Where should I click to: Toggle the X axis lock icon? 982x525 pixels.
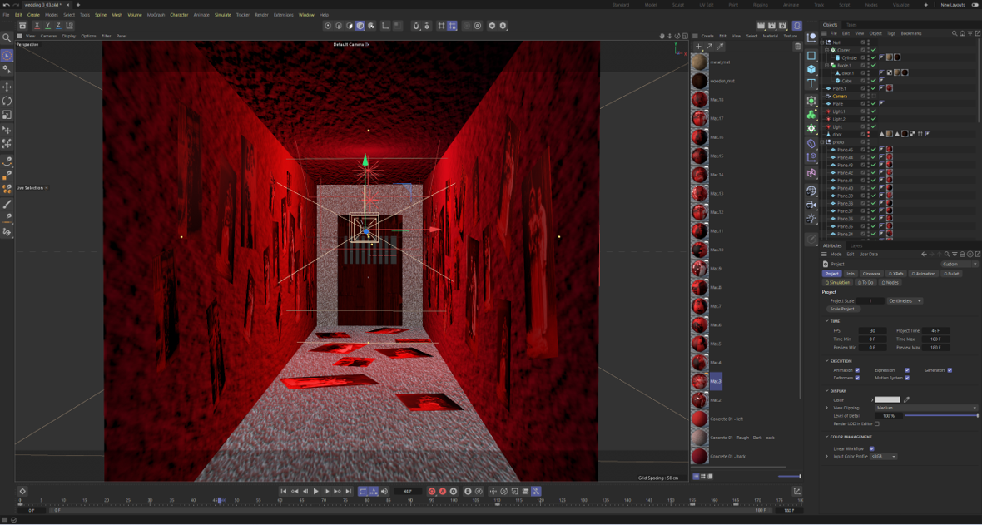(37, 26)
